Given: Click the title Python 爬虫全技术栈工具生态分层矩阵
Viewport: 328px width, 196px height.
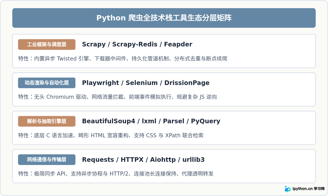Looking at the screenshot, I should pos(164,18).
